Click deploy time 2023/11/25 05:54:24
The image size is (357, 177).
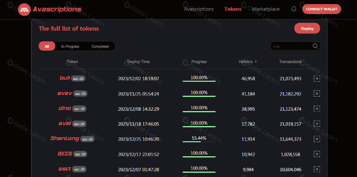[x=138, y=94]
